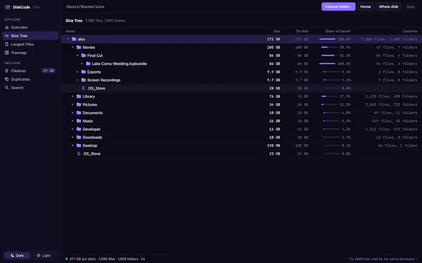Open the Search section
422x263 pixels.
(30, 87)
